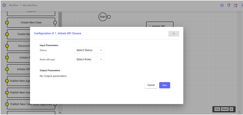Image resolution: width=243 pixels, height=115 pixels.
Task: Click yellow connector of Publish New Case node
Action: [7, 104]
